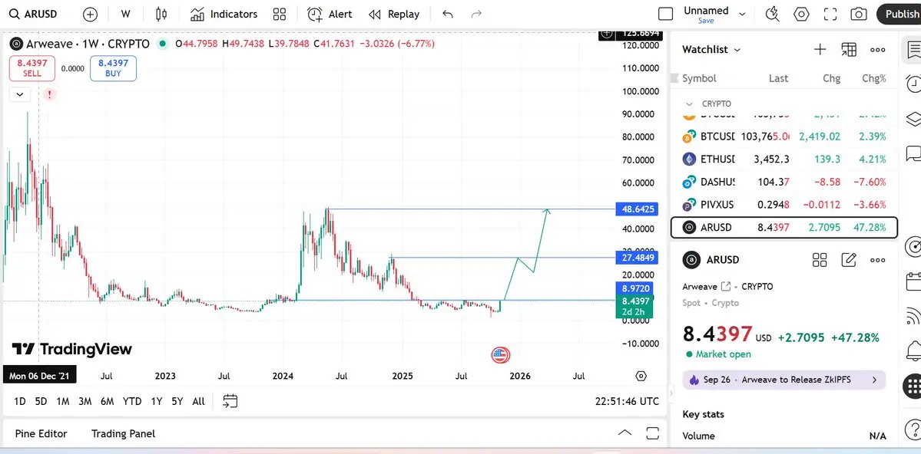Screen dimensions: 921x454
Task: Enter fullscreen mode
Action: pyautogui.click(x=830, y=14)
